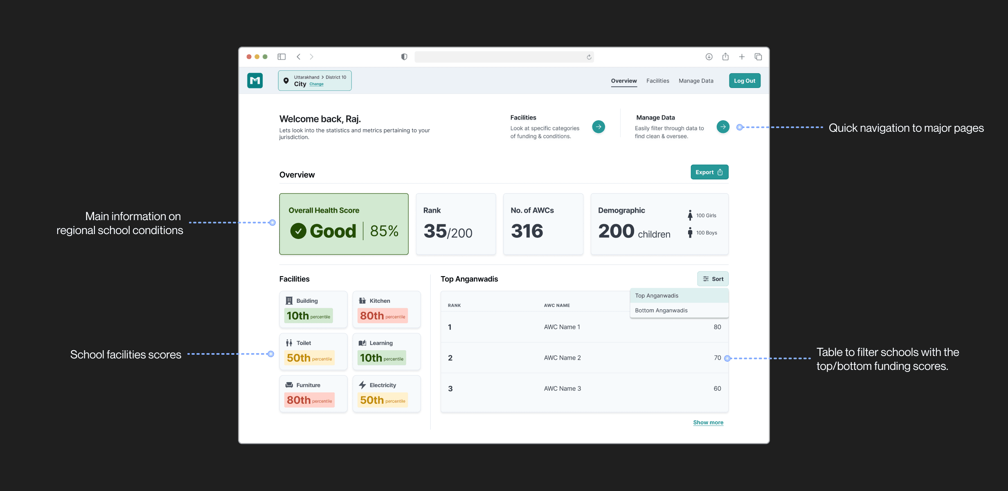Click AWC Name 1 row
The width and height of the screenshot is (1008, 491).
(x=585, y=327)
